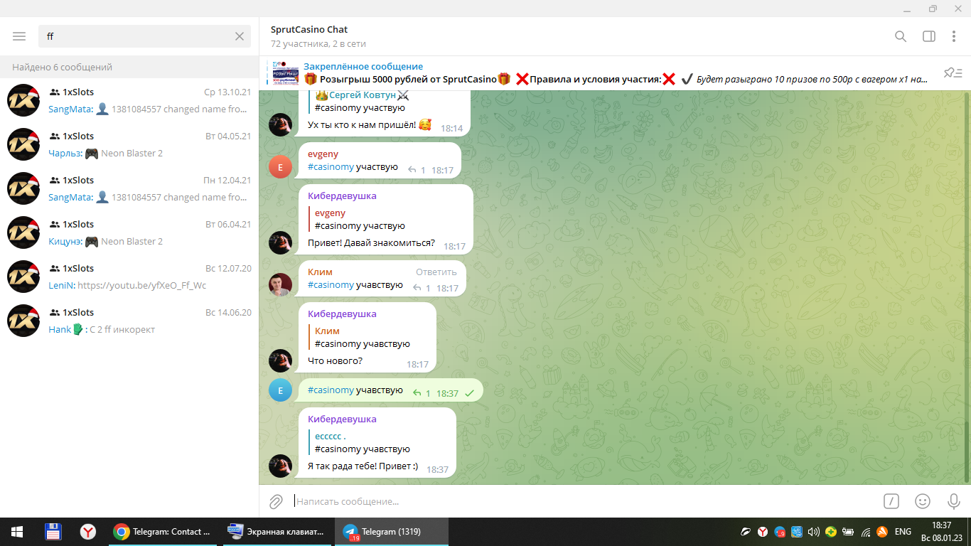Click the sender name evgeny above "участвую"
Screen dimensions: 971x546
pos(323,154)
